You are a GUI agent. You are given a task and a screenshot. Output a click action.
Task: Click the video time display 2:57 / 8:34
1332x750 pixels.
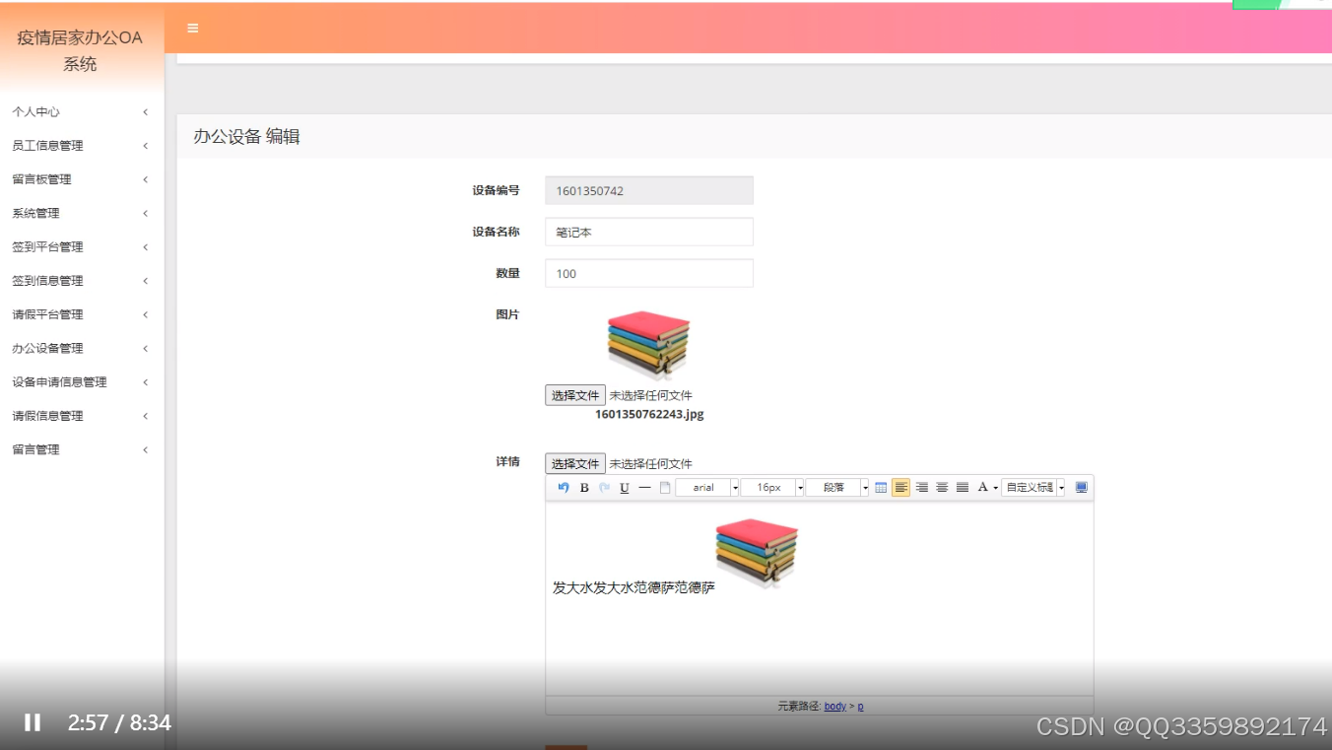click(119, 723)
